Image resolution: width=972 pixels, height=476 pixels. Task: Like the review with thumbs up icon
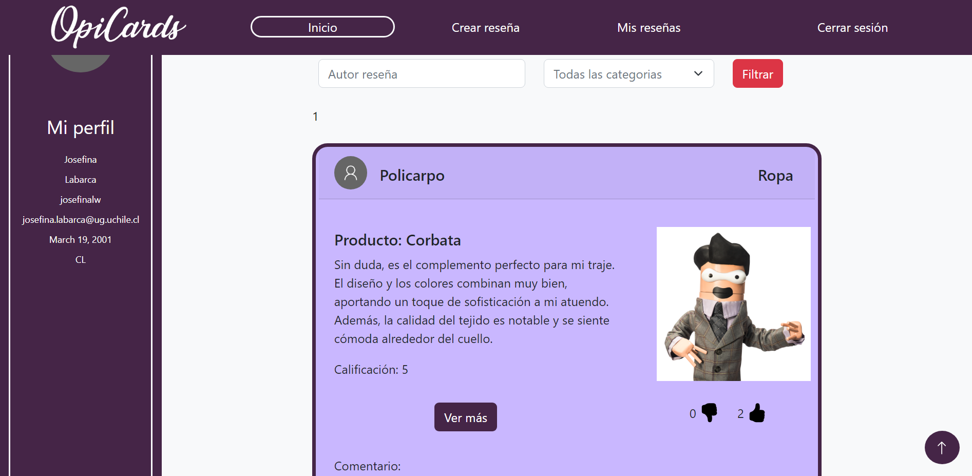click(757, 412)
